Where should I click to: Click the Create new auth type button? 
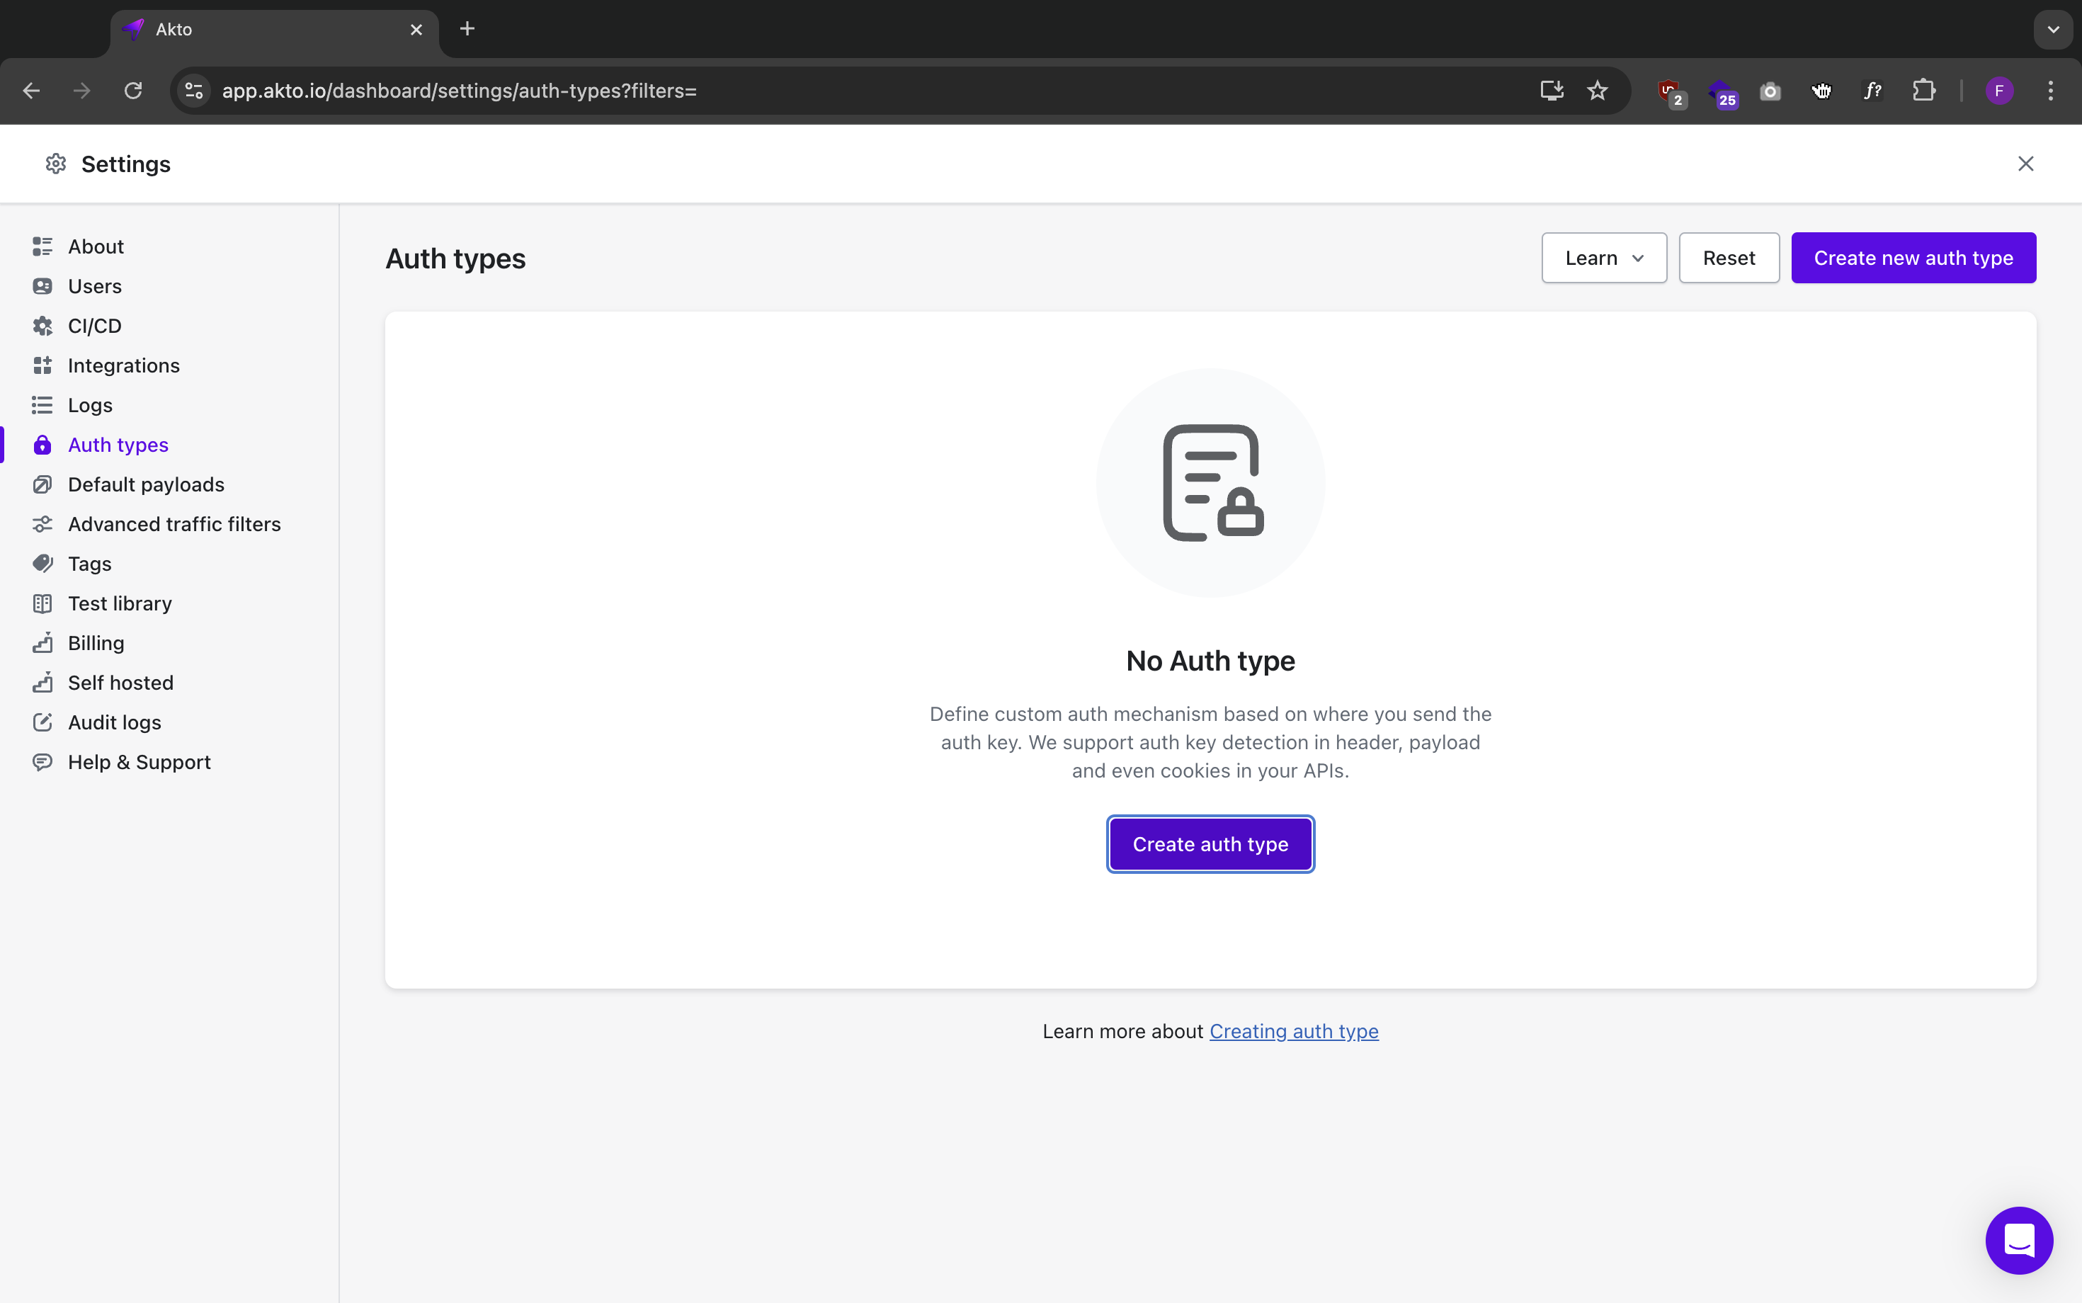coord(1912,258)
